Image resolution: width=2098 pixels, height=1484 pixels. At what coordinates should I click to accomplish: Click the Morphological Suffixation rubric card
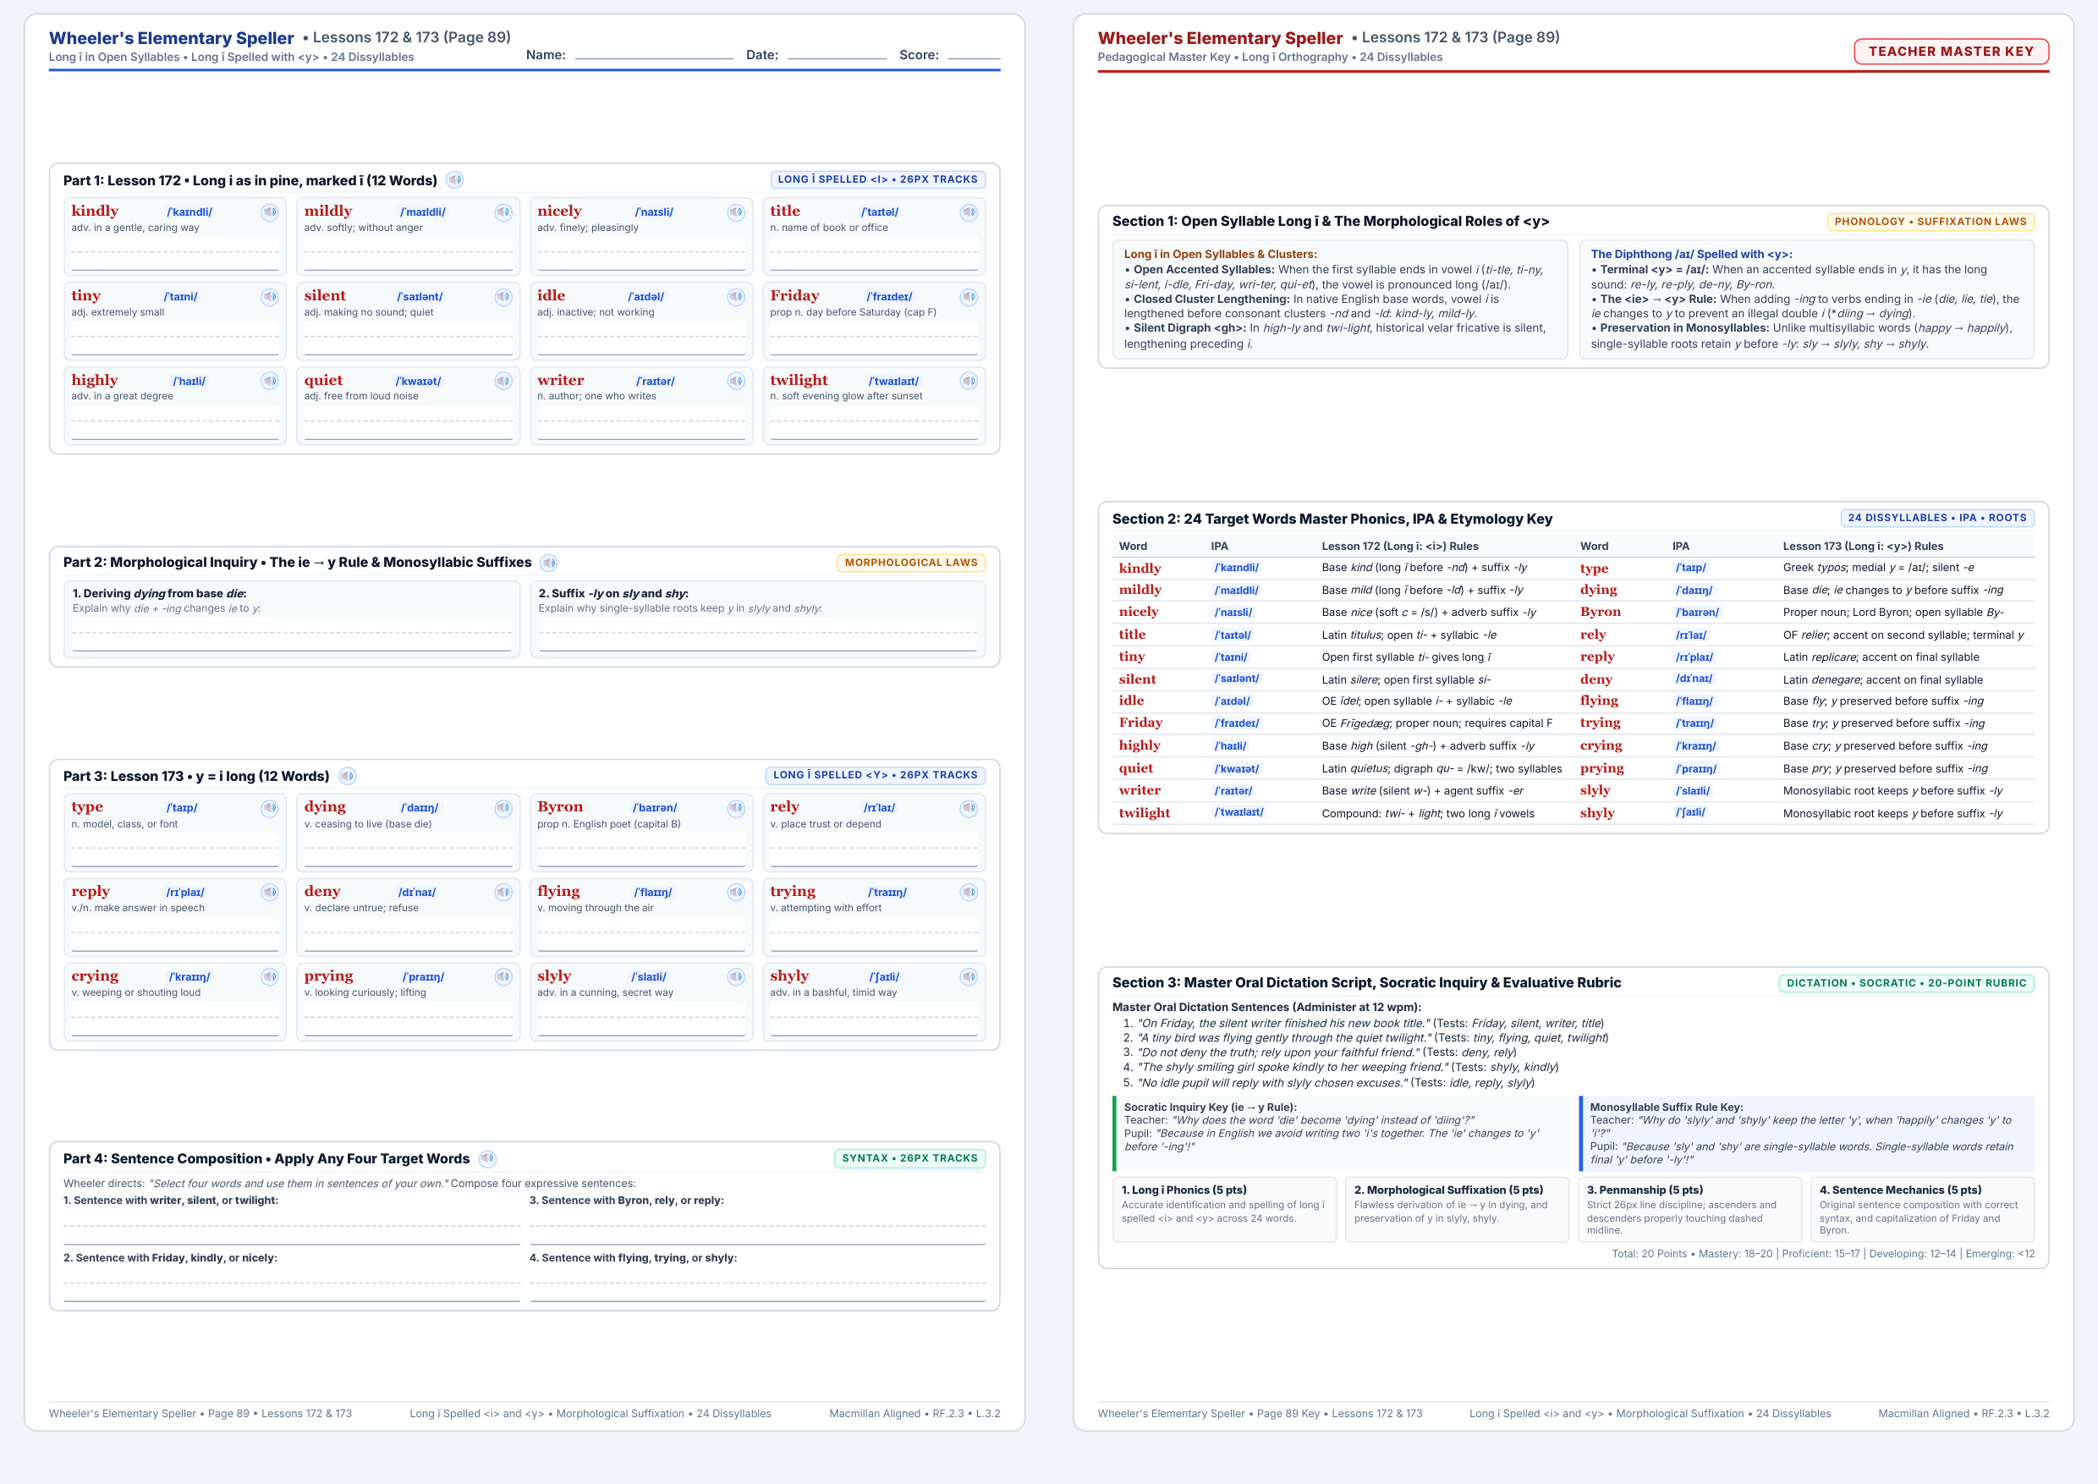pos(1458,1210)
